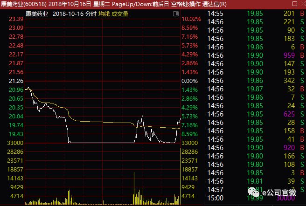Select the 成交量 volume label
The height and width of the screenshot is (206, 306).
[x=120, y=14]
